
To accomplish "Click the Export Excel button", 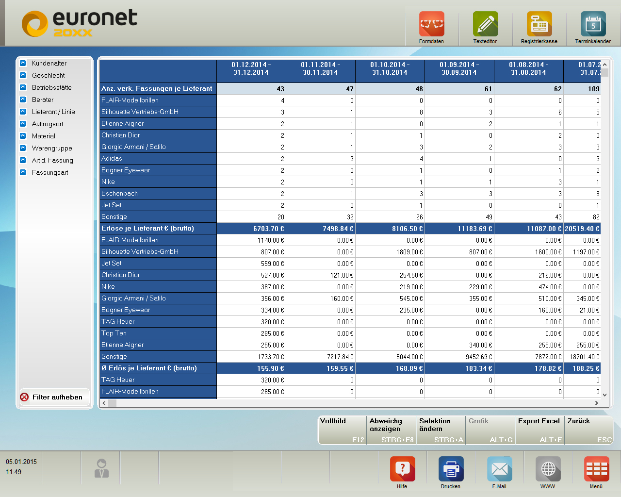I will click(x=540, y=430).
